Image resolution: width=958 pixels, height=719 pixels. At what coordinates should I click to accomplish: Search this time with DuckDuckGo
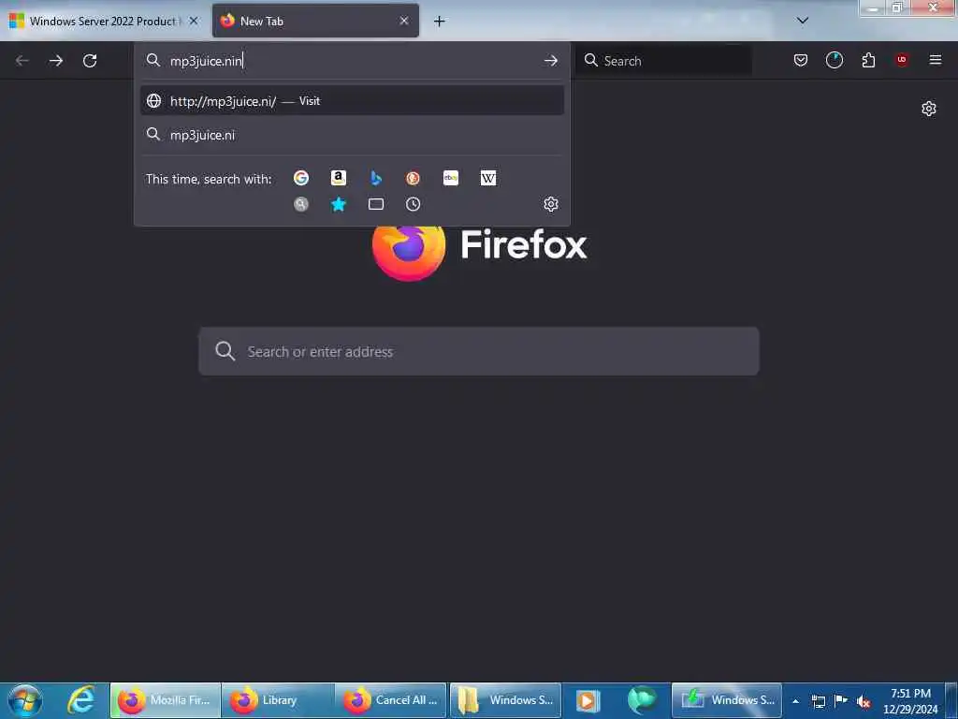click(413, 178)
